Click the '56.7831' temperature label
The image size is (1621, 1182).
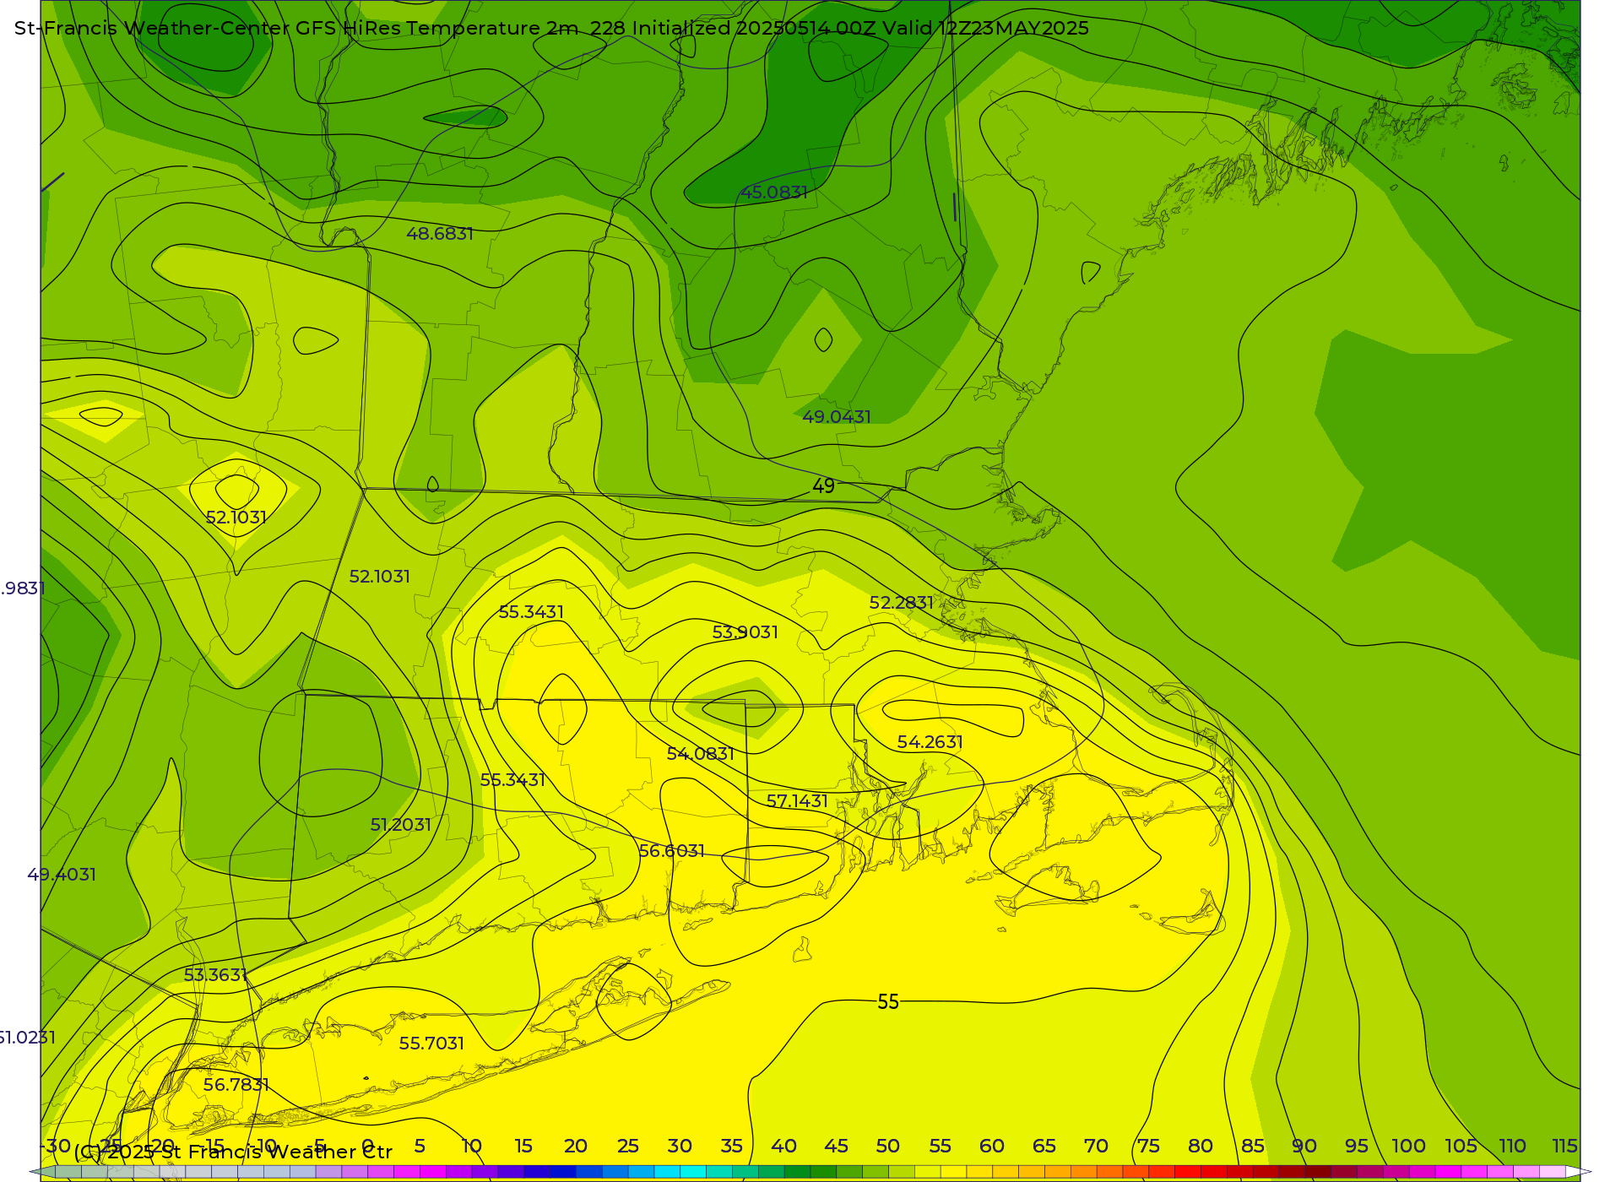(x=236, y=1085)
